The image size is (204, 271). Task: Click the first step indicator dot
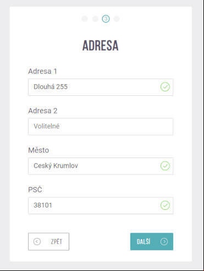coord(85,19)
